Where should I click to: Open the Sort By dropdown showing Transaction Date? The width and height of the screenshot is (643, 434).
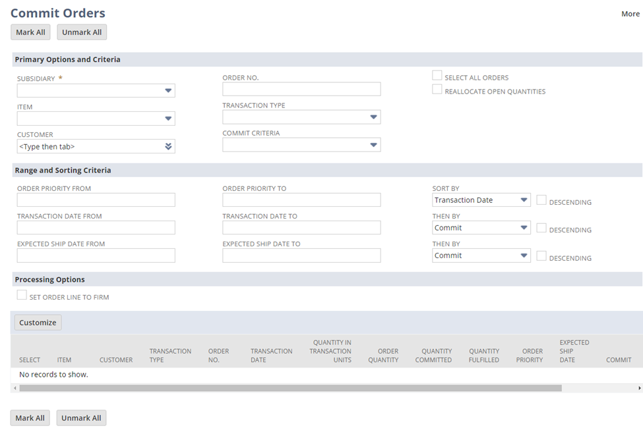[523, 200]
